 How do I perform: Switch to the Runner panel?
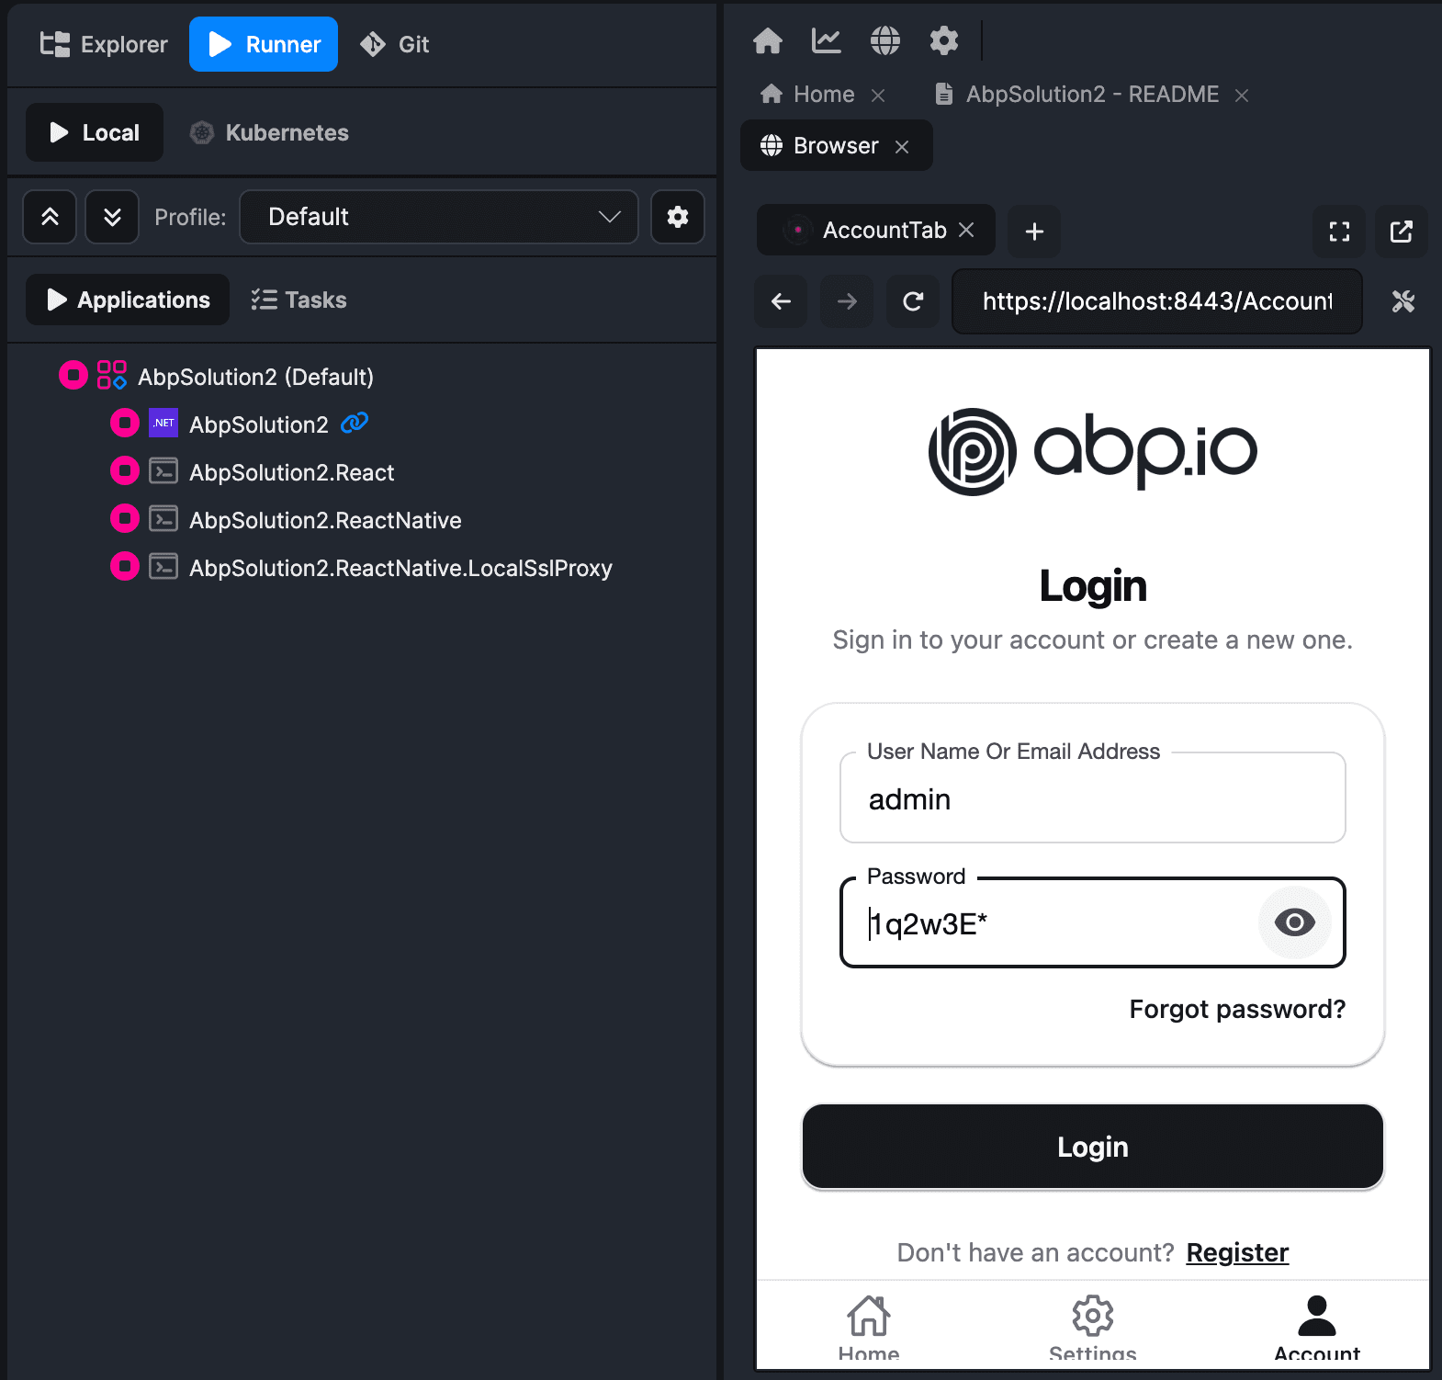click(264, 44)
